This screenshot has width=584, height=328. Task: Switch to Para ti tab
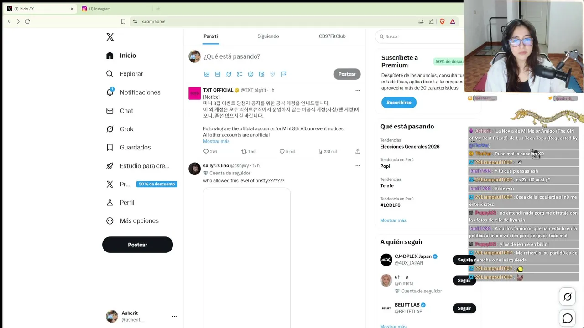[210, 36]
